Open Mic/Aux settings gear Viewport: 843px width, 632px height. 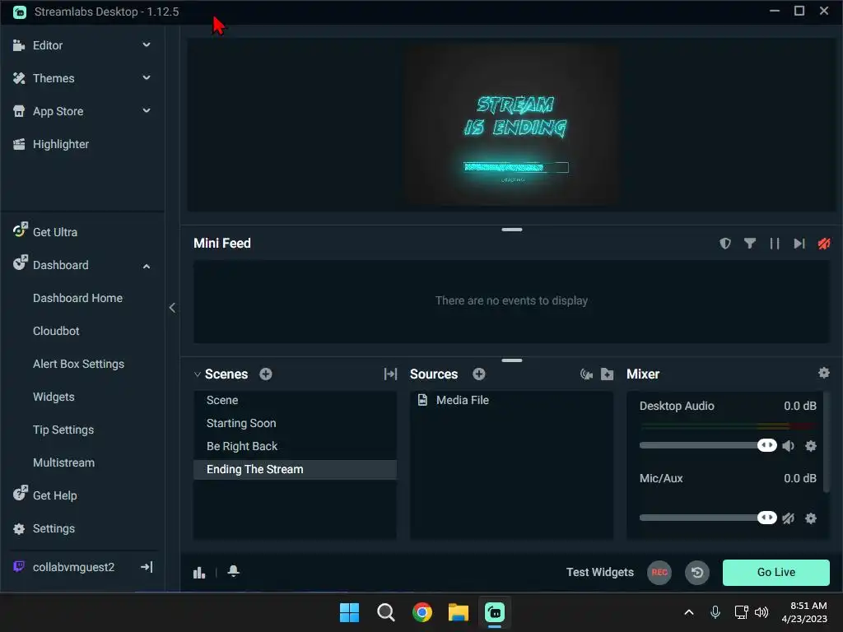click(811, 518)
